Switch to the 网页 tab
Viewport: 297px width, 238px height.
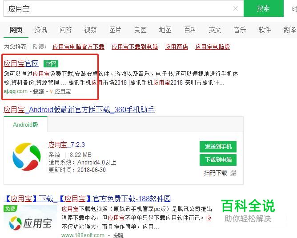(16, 30)
